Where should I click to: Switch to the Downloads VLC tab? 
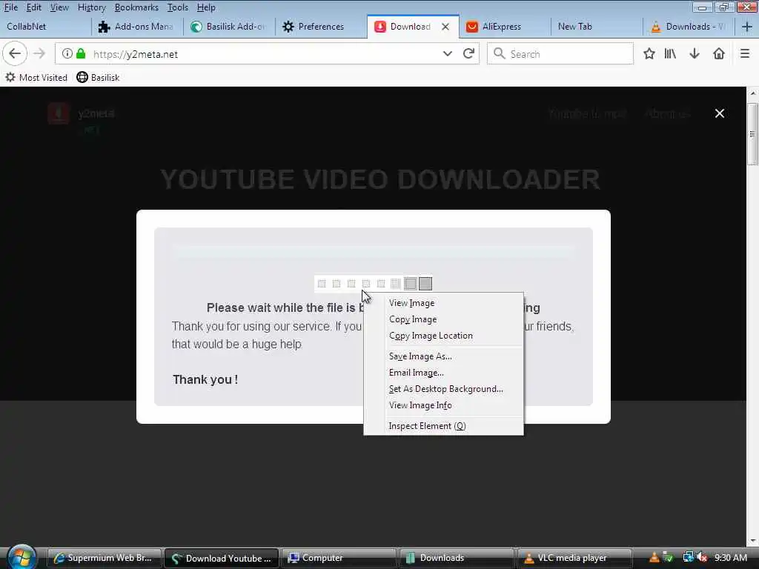pos(689,27)
